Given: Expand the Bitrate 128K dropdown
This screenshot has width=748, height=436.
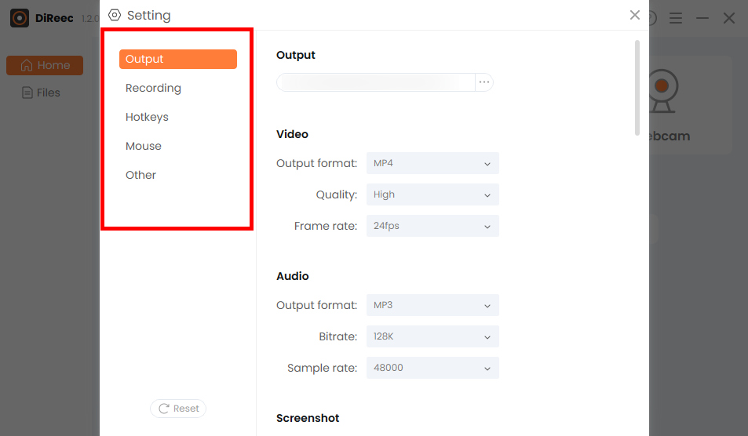Looking at the screenshot, I should coord(432,336).
